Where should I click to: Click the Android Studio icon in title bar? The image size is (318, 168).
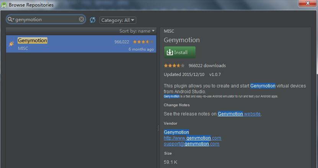[4, 5]
